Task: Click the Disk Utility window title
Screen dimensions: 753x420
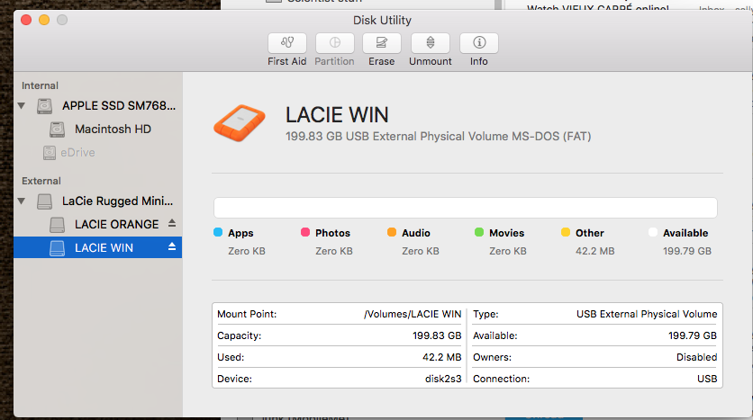Action: click(382, 20)
